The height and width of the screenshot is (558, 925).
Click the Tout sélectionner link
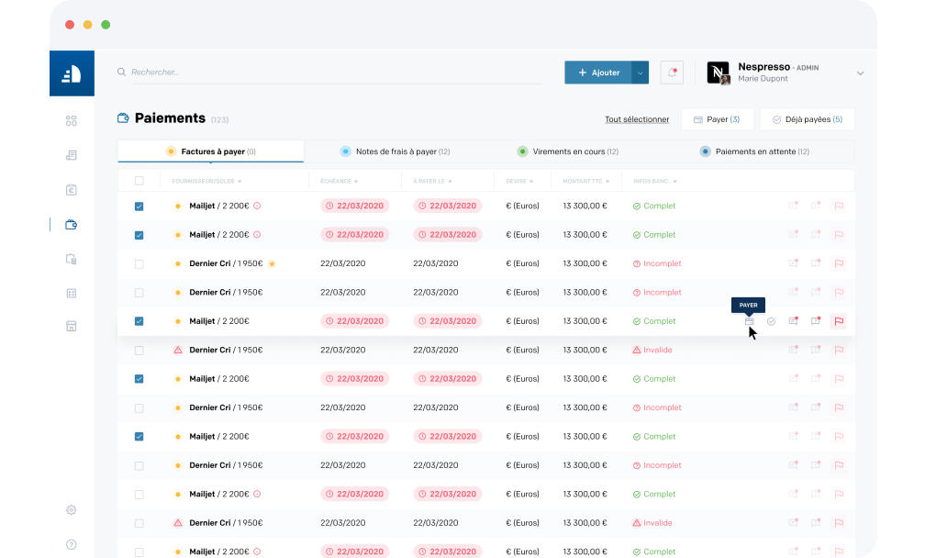click(637, 119)
